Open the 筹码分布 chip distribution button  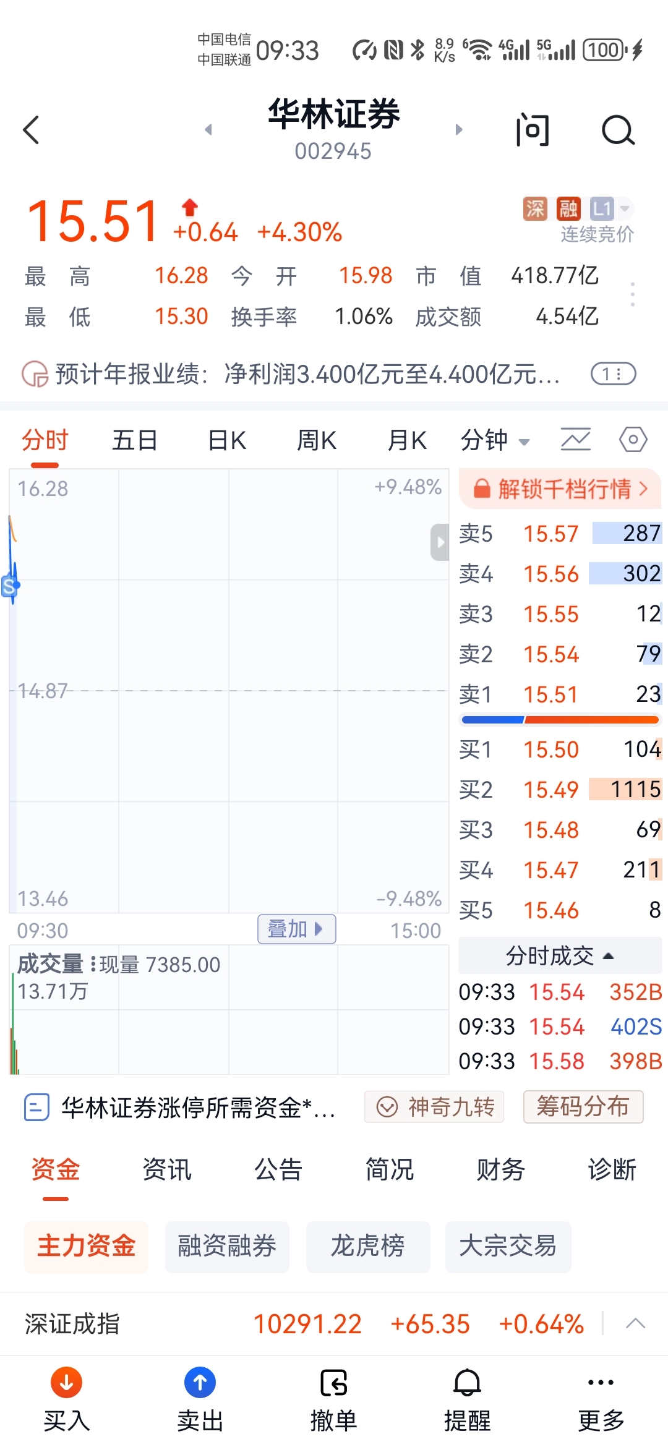point(583,1107)
